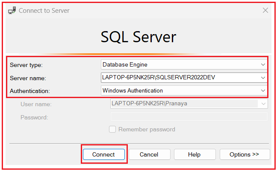Open Help for Connect to Server
Image resolution: width=277 pixels, height=171 pixels.
pos(194,154)
